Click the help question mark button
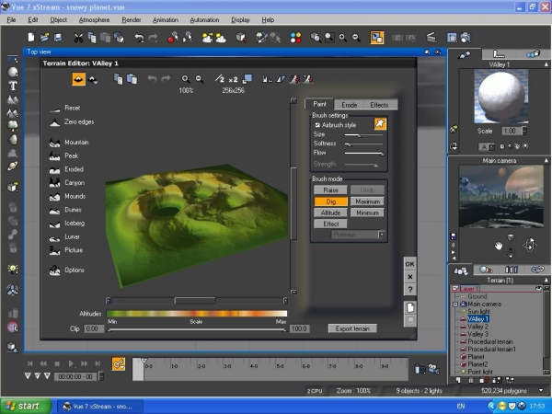 410,290
